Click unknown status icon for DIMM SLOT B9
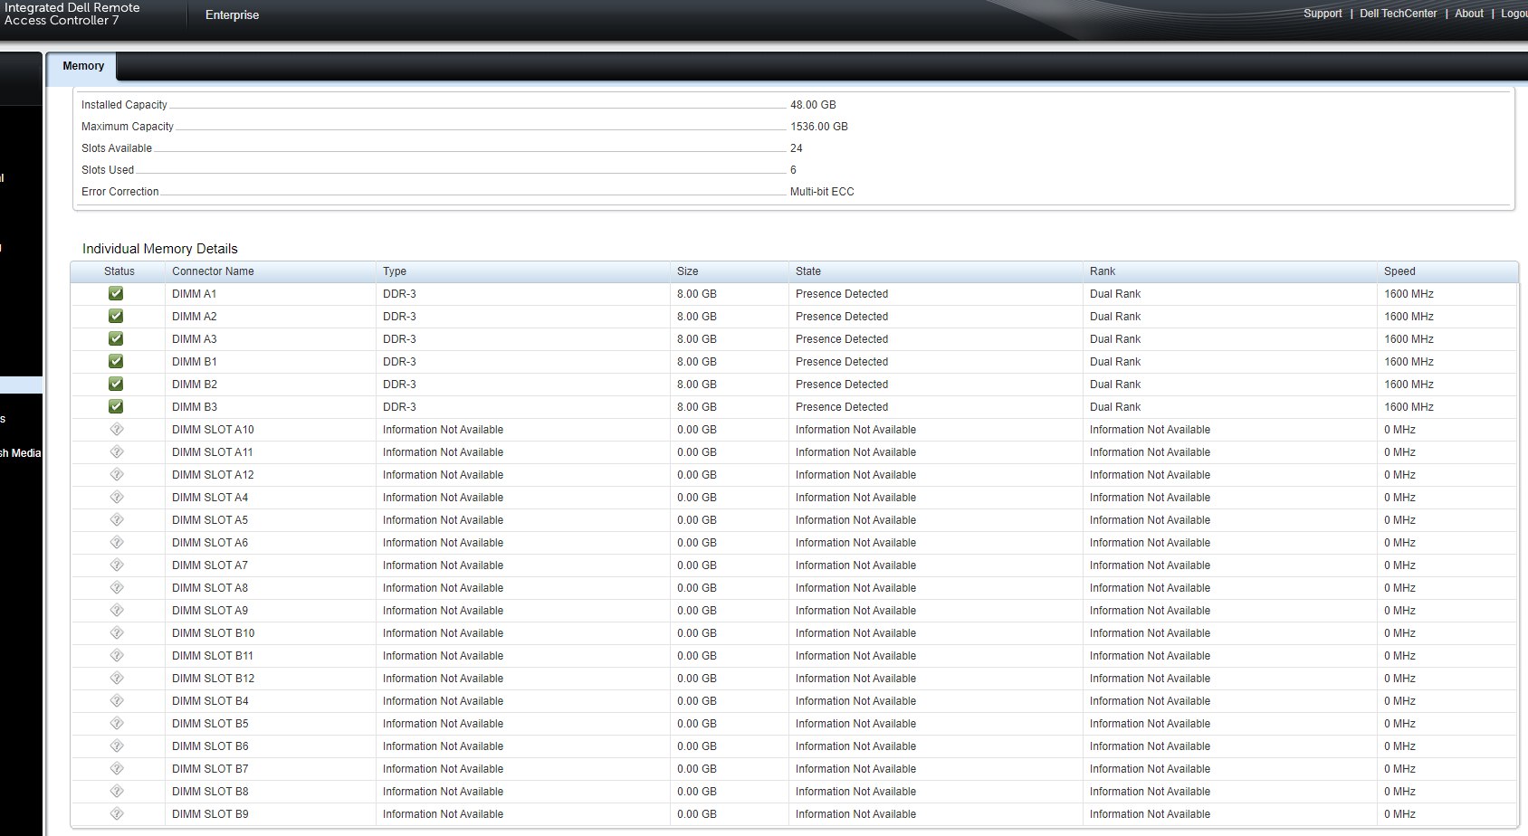 point(116,813)
